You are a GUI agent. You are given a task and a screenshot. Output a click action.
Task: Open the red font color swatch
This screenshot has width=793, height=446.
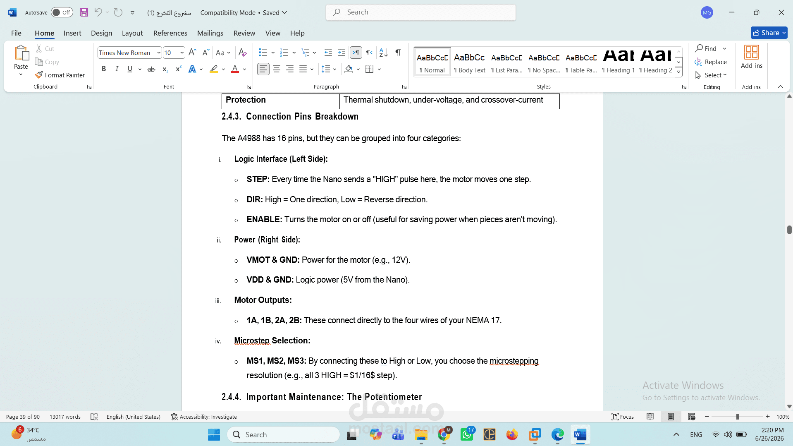235,69
